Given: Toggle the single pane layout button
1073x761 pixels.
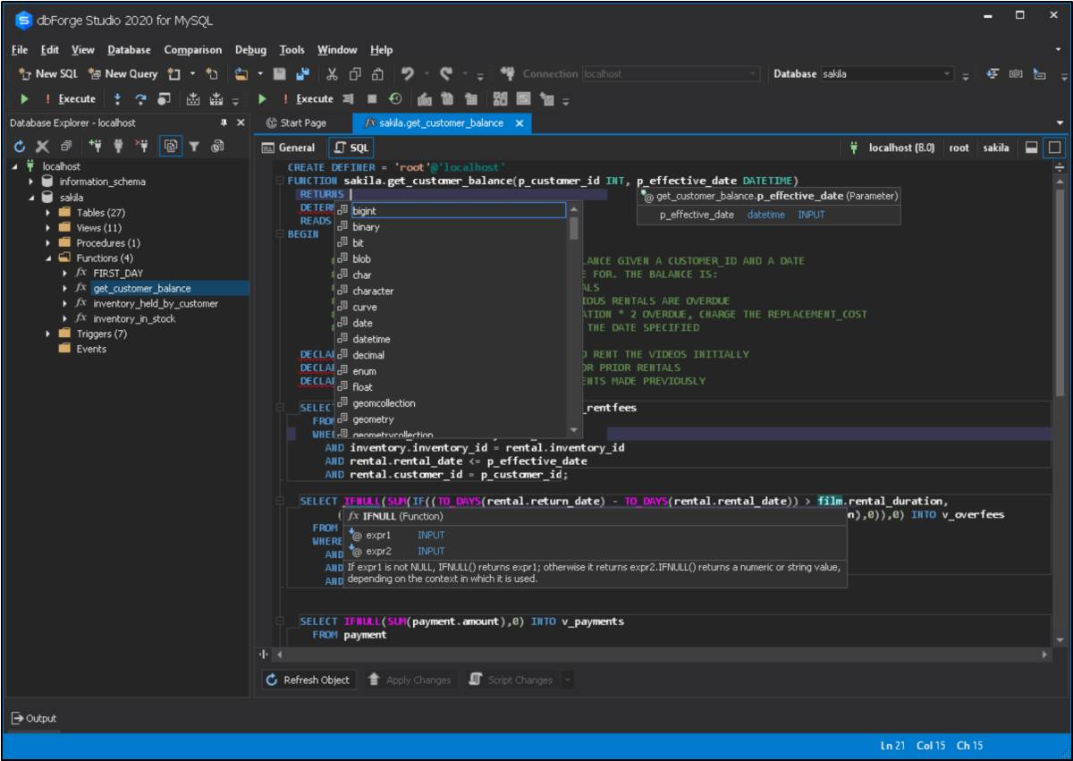Looking at the screenshot, I should coord(1055,147).
